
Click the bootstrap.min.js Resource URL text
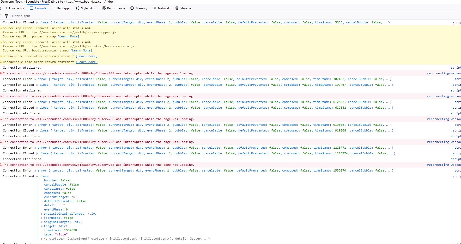tap(69, 46)
